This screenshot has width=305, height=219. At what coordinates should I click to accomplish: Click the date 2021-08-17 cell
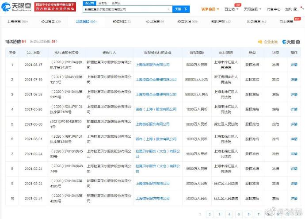pyautogui.click(x=34, y=65)
